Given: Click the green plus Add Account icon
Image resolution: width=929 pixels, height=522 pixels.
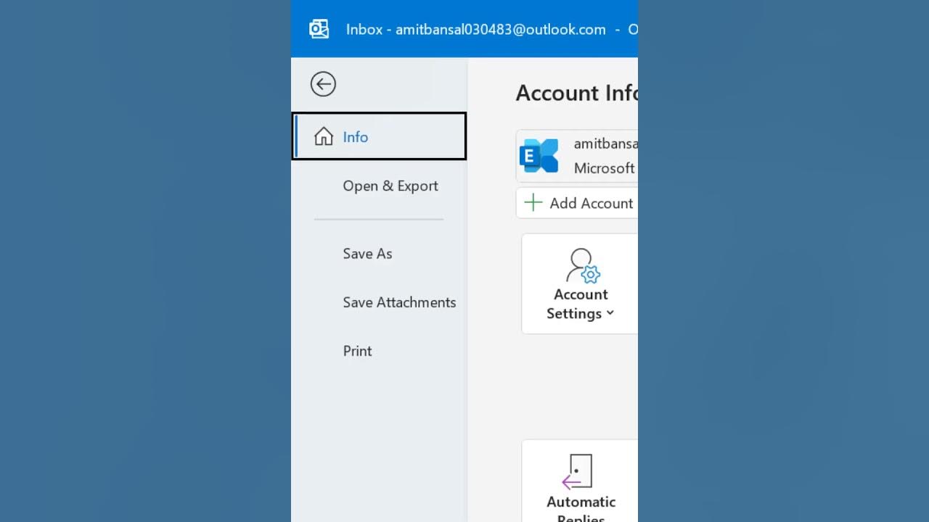Looking at the screenshot, I should point(533,203).
